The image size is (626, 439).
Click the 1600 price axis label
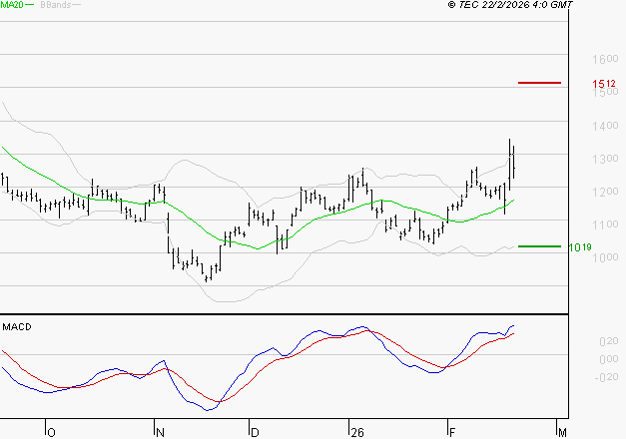coord(605,59)
